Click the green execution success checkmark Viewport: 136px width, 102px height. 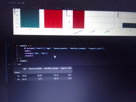point(15,64)
